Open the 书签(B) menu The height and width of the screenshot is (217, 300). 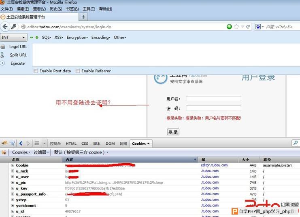(x=72, y=9)
